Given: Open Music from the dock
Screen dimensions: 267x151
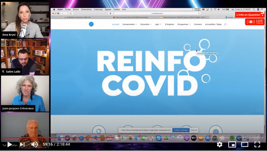Looking at the screenshot, I should tap(179, 138).
